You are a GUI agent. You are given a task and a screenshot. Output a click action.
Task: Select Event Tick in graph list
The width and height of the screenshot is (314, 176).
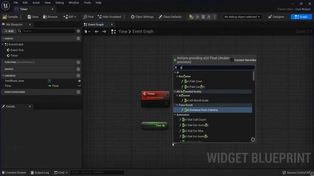(x=17, y=50)
